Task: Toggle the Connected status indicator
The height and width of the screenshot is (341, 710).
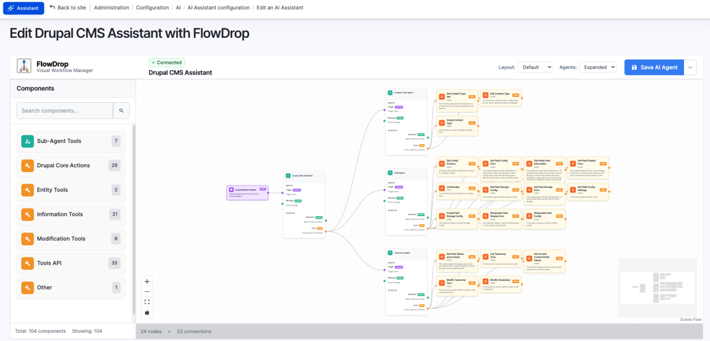Action: [166, 62]
